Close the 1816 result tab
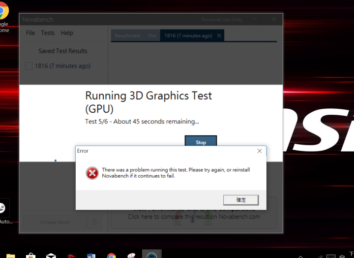 [x=219, y=36]
